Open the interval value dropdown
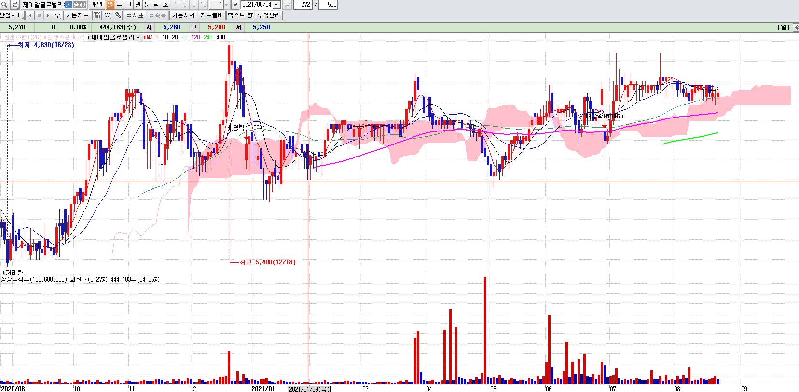Image resolution: width=799 pixels, height=392 pixels. point(226,5)
